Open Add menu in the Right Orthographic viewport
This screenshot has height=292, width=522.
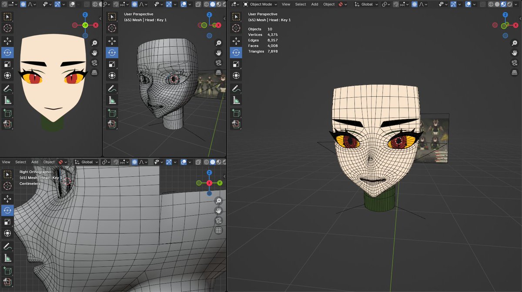point(35,162)
